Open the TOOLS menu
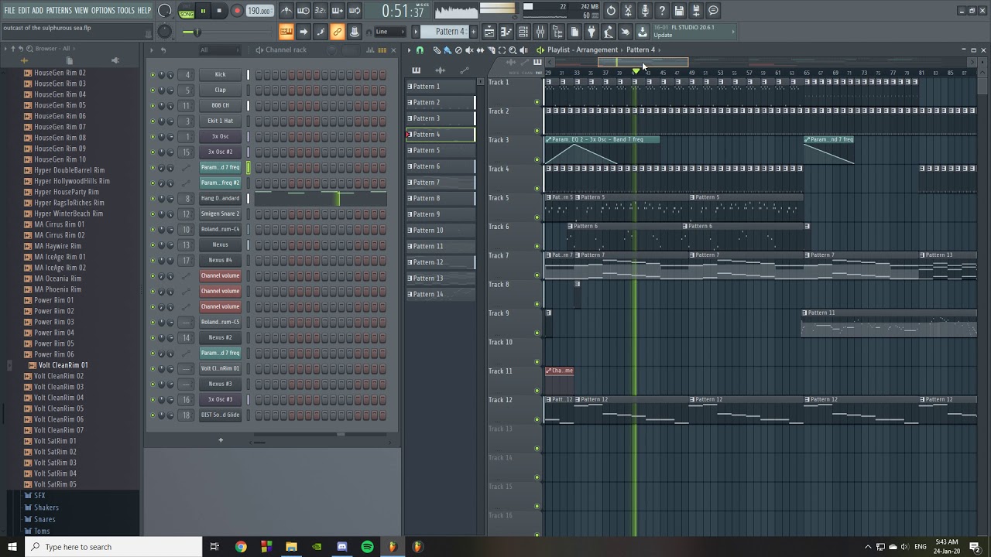The height and width of the screenshot is (557, 991). (x=125, y=10)
